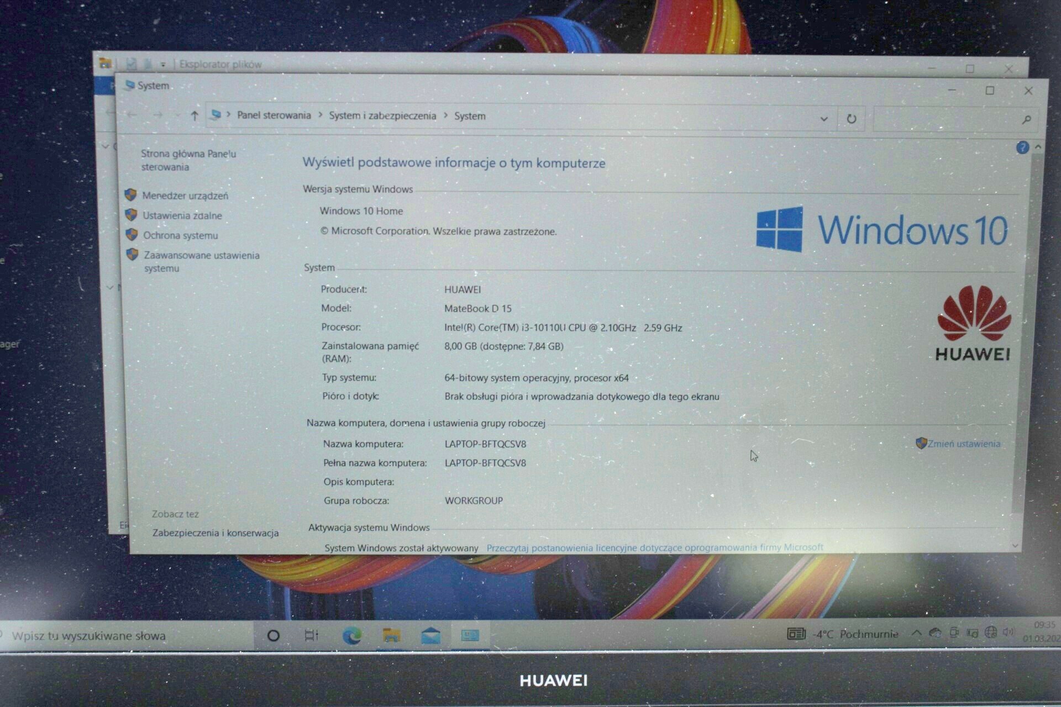The width and height of the screenshot is (1061, 707).
Task: Open Ustawienia zdalne settings link
Action: click(x=182, y=215)
